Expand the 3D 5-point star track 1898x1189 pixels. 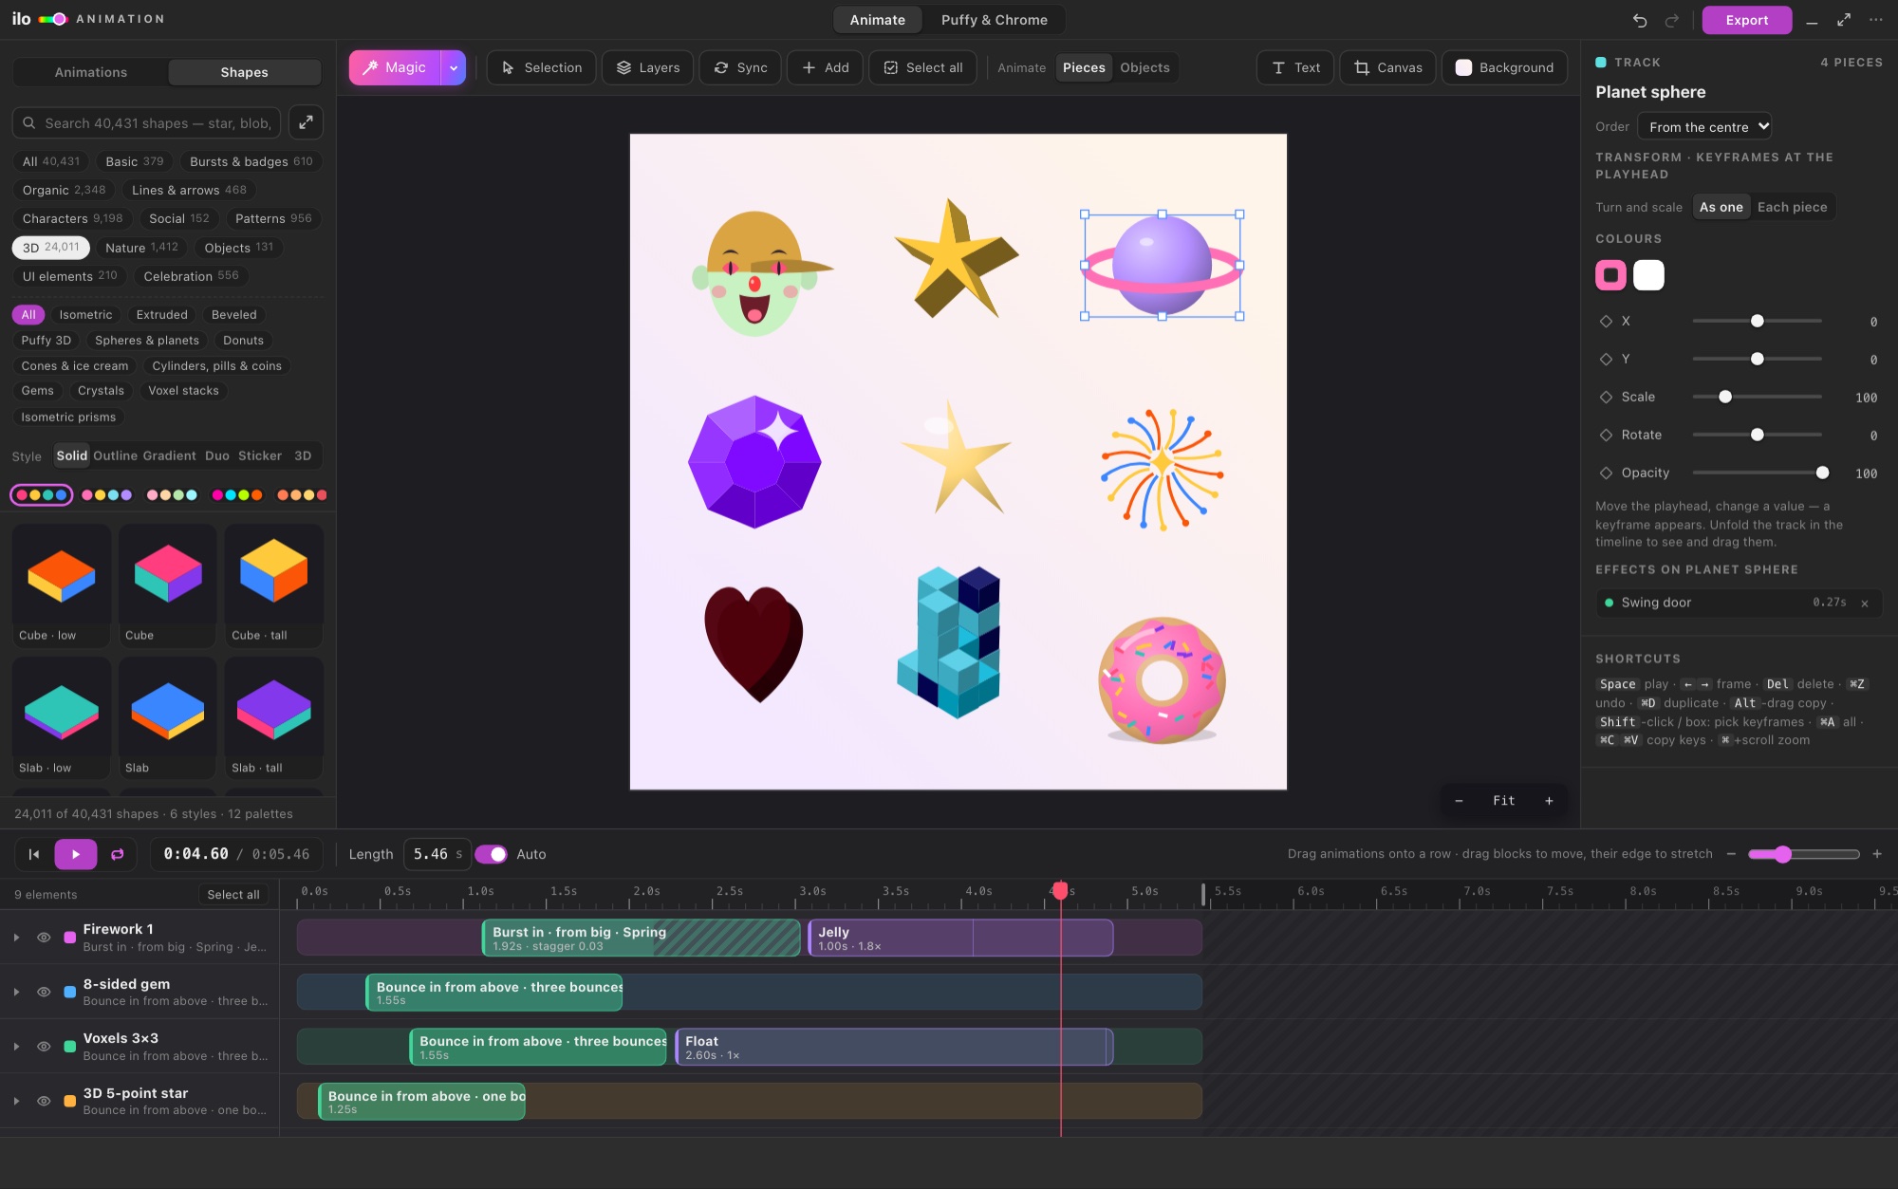point(16,1102)
